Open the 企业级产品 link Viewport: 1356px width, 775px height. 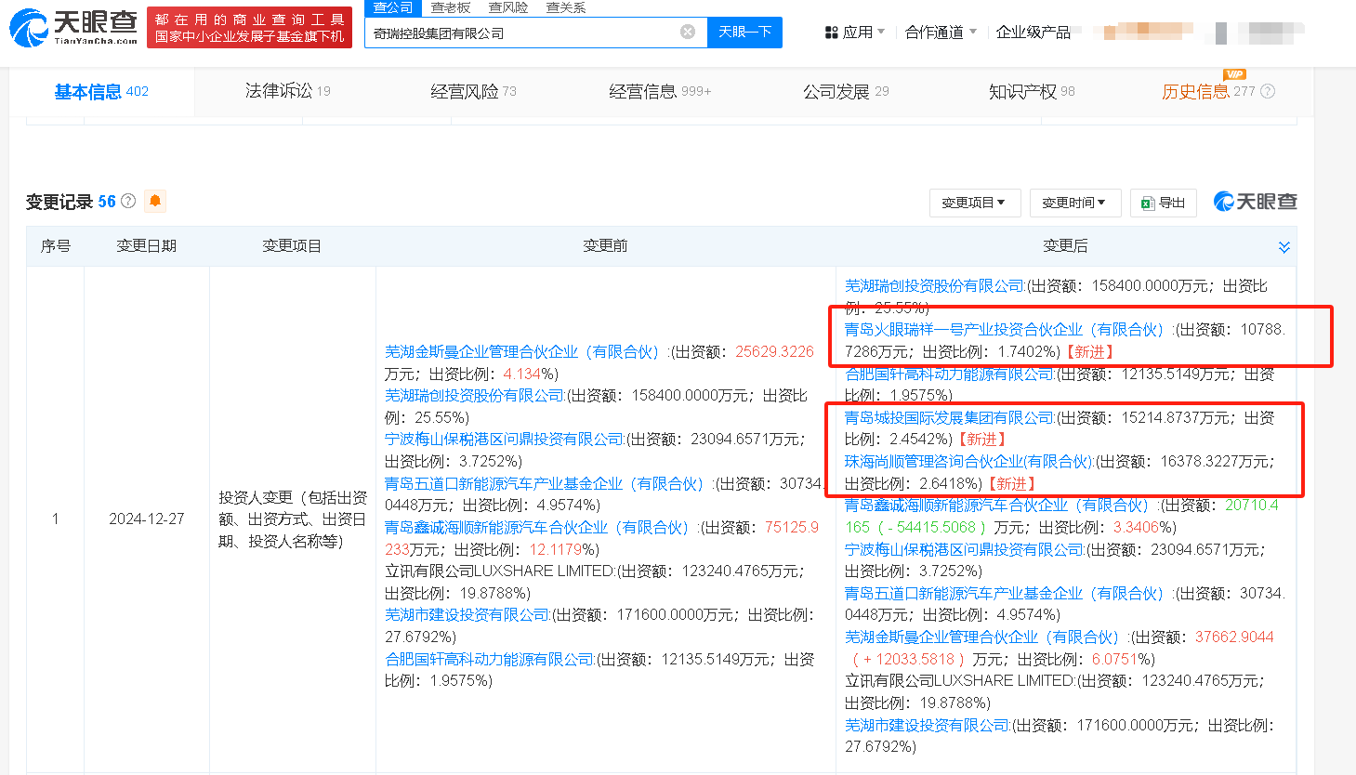1033,33
